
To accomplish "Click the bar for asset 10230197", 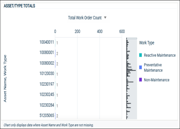I will point(55,85).
